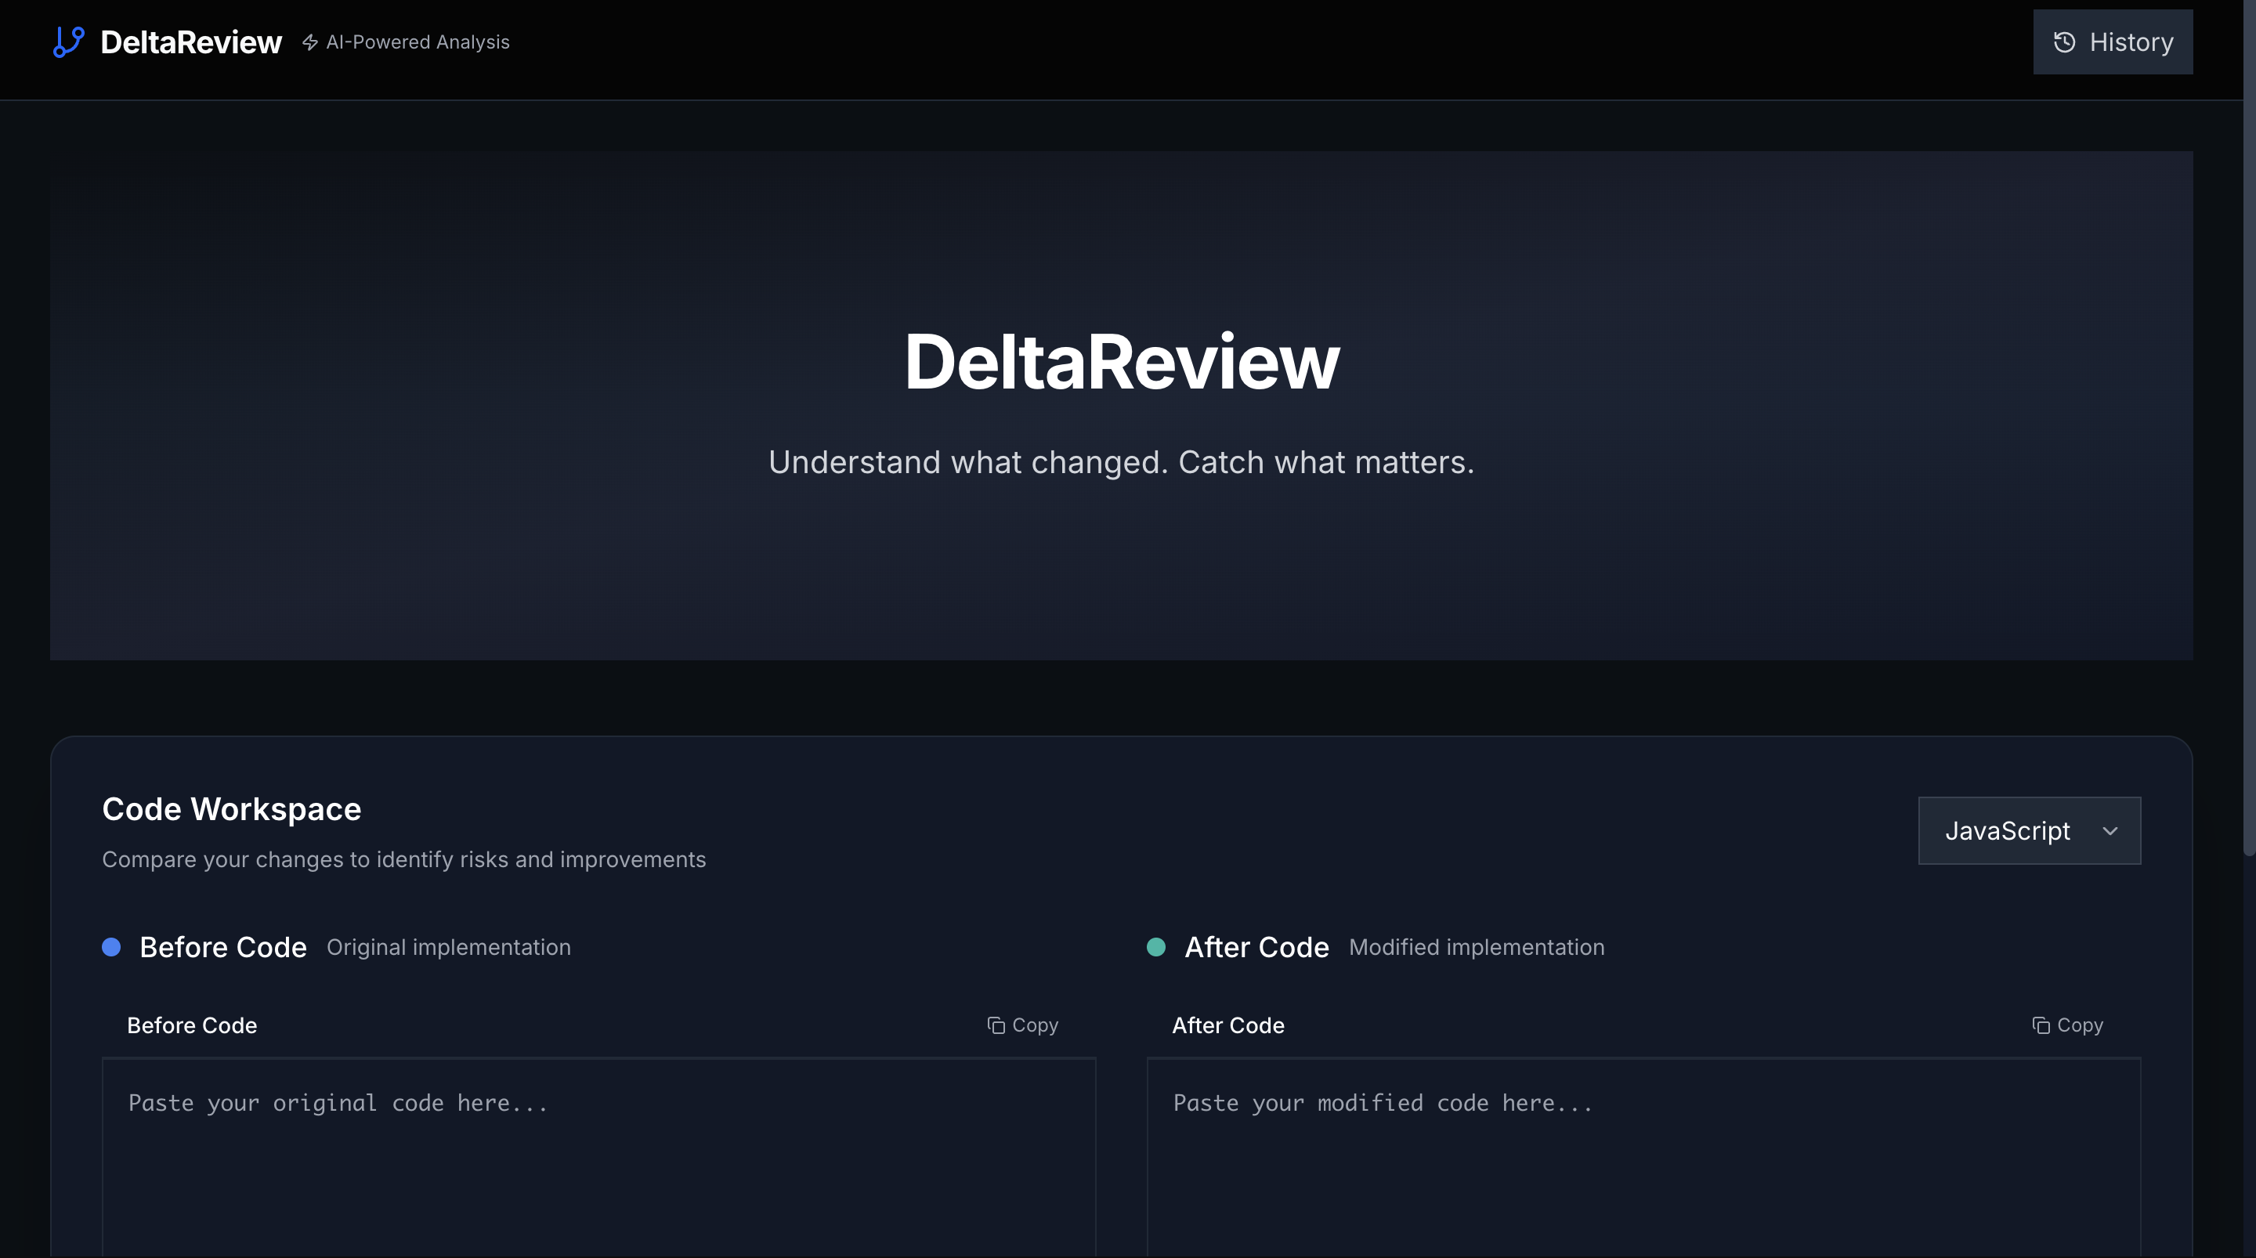Click the copy icon above Before Code
This screenshot has height=1258, width=2256.
pos(996,1025)
